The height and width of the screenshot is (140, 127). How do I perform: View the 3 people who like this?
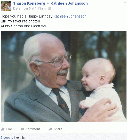coord(7,138)
